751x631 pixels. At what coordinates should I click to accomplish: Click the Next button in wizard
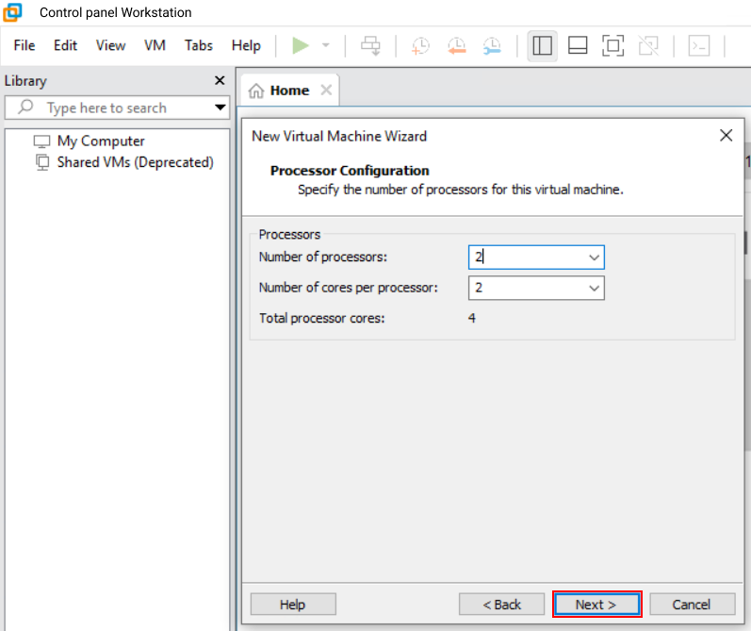[x=596, y=605]
